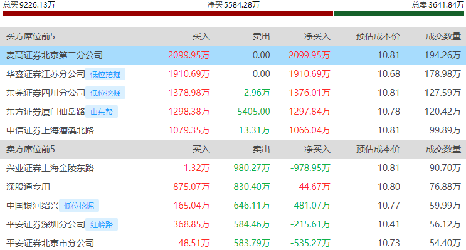Click 净买入 column header in buyer table
Viewport: 466px width, 250px height.
tap(317, 36)
